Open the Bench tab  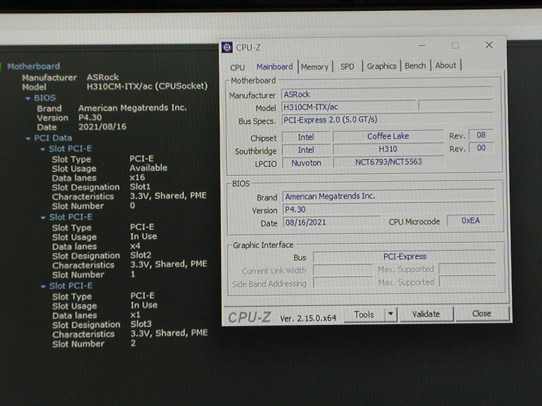click(x=415, y=66)
